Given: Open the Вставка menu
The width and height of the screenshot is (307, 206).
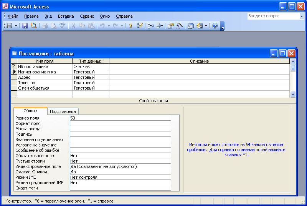Looking at the screenshot, I should click(66, 16).
